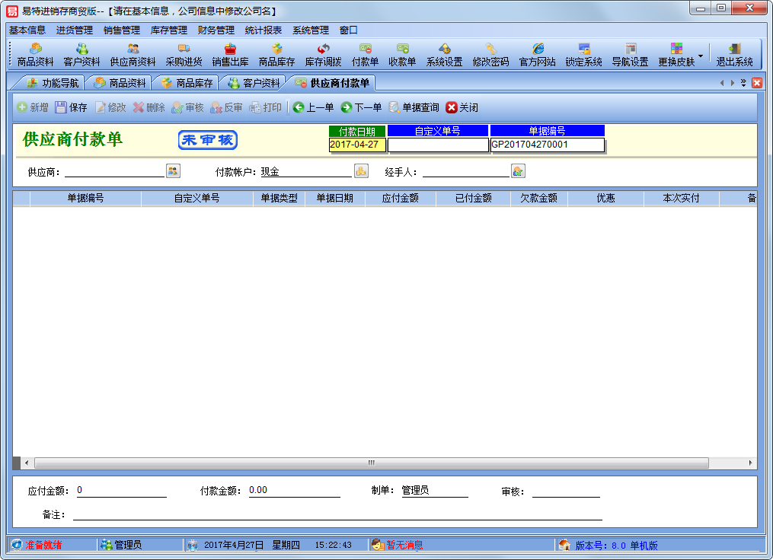Open 系统设置 toolbar icon
773x560 pixels.
tap(445, 55)
